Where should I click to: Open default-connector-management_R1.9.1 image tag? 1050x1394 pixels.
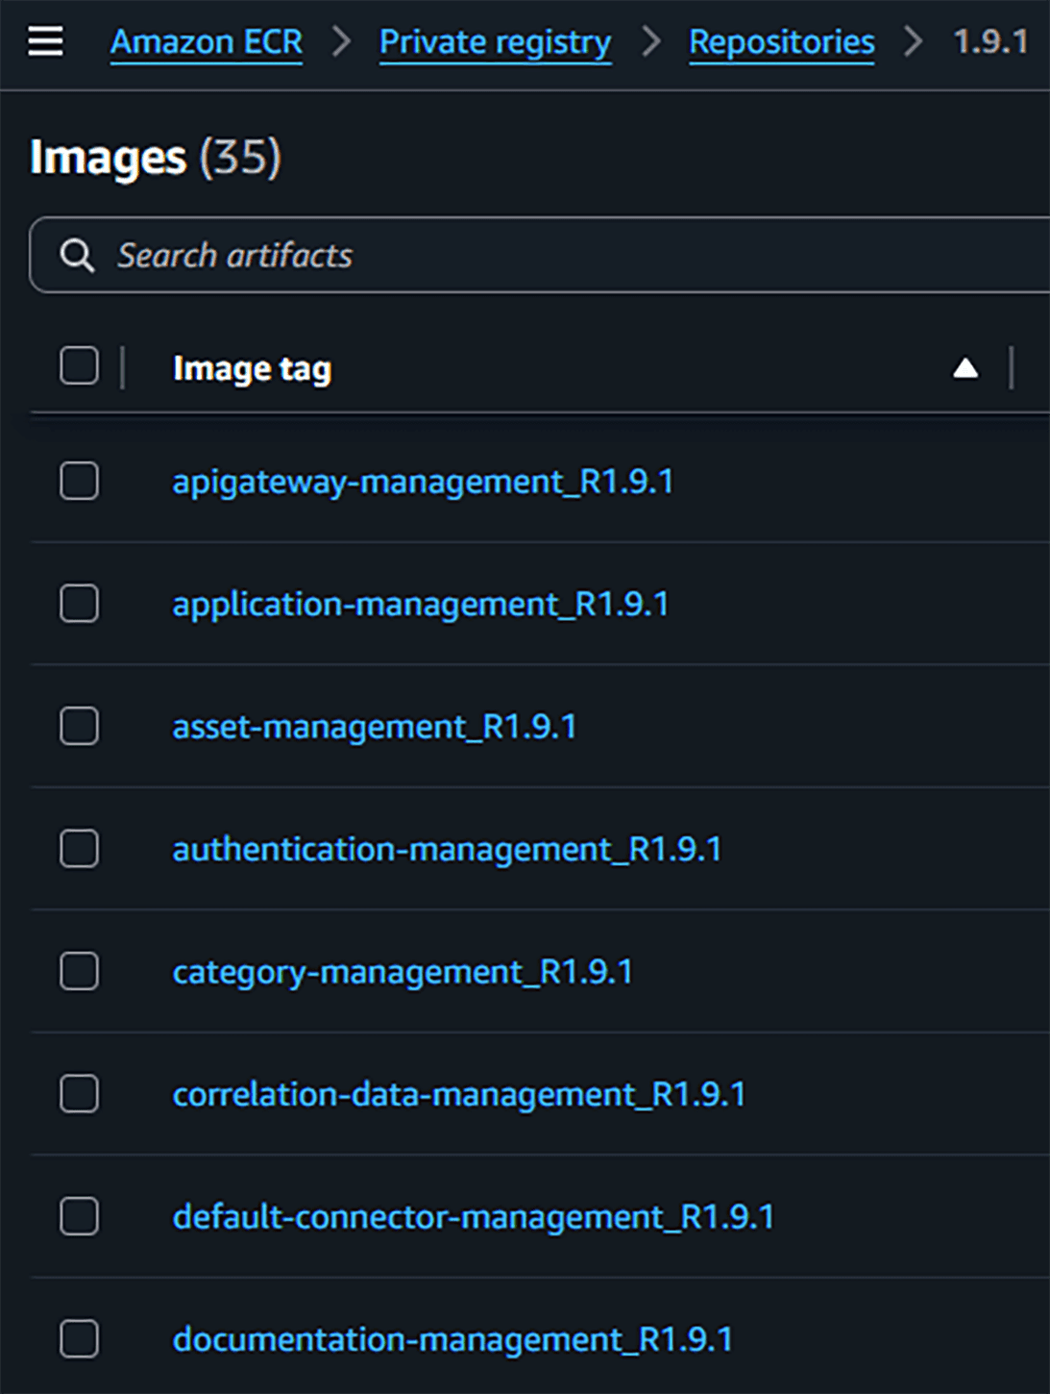[x=477, y=1216]
